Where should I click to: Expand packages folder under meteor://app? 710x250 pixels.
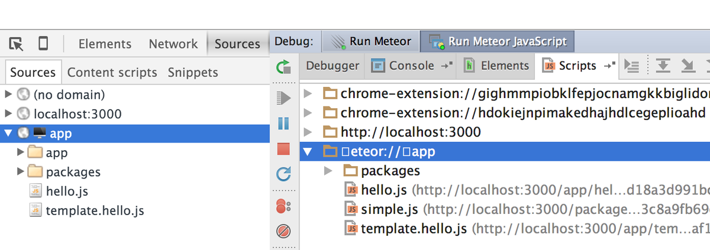(328, 171)
